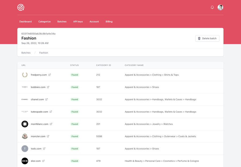The width and height of the screenshot is (241, 167).
Task: Open tods.com external link icon
Action: pyautogui.click(x=44, y=149)
